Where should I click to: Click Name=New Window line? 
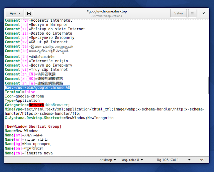21,131
